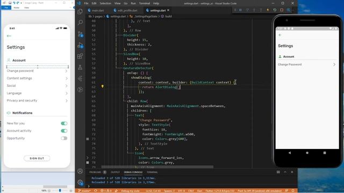Tap the Android recents navigation button
The height and width of the screenshot is (193, 344).
[x=325, y=153]
